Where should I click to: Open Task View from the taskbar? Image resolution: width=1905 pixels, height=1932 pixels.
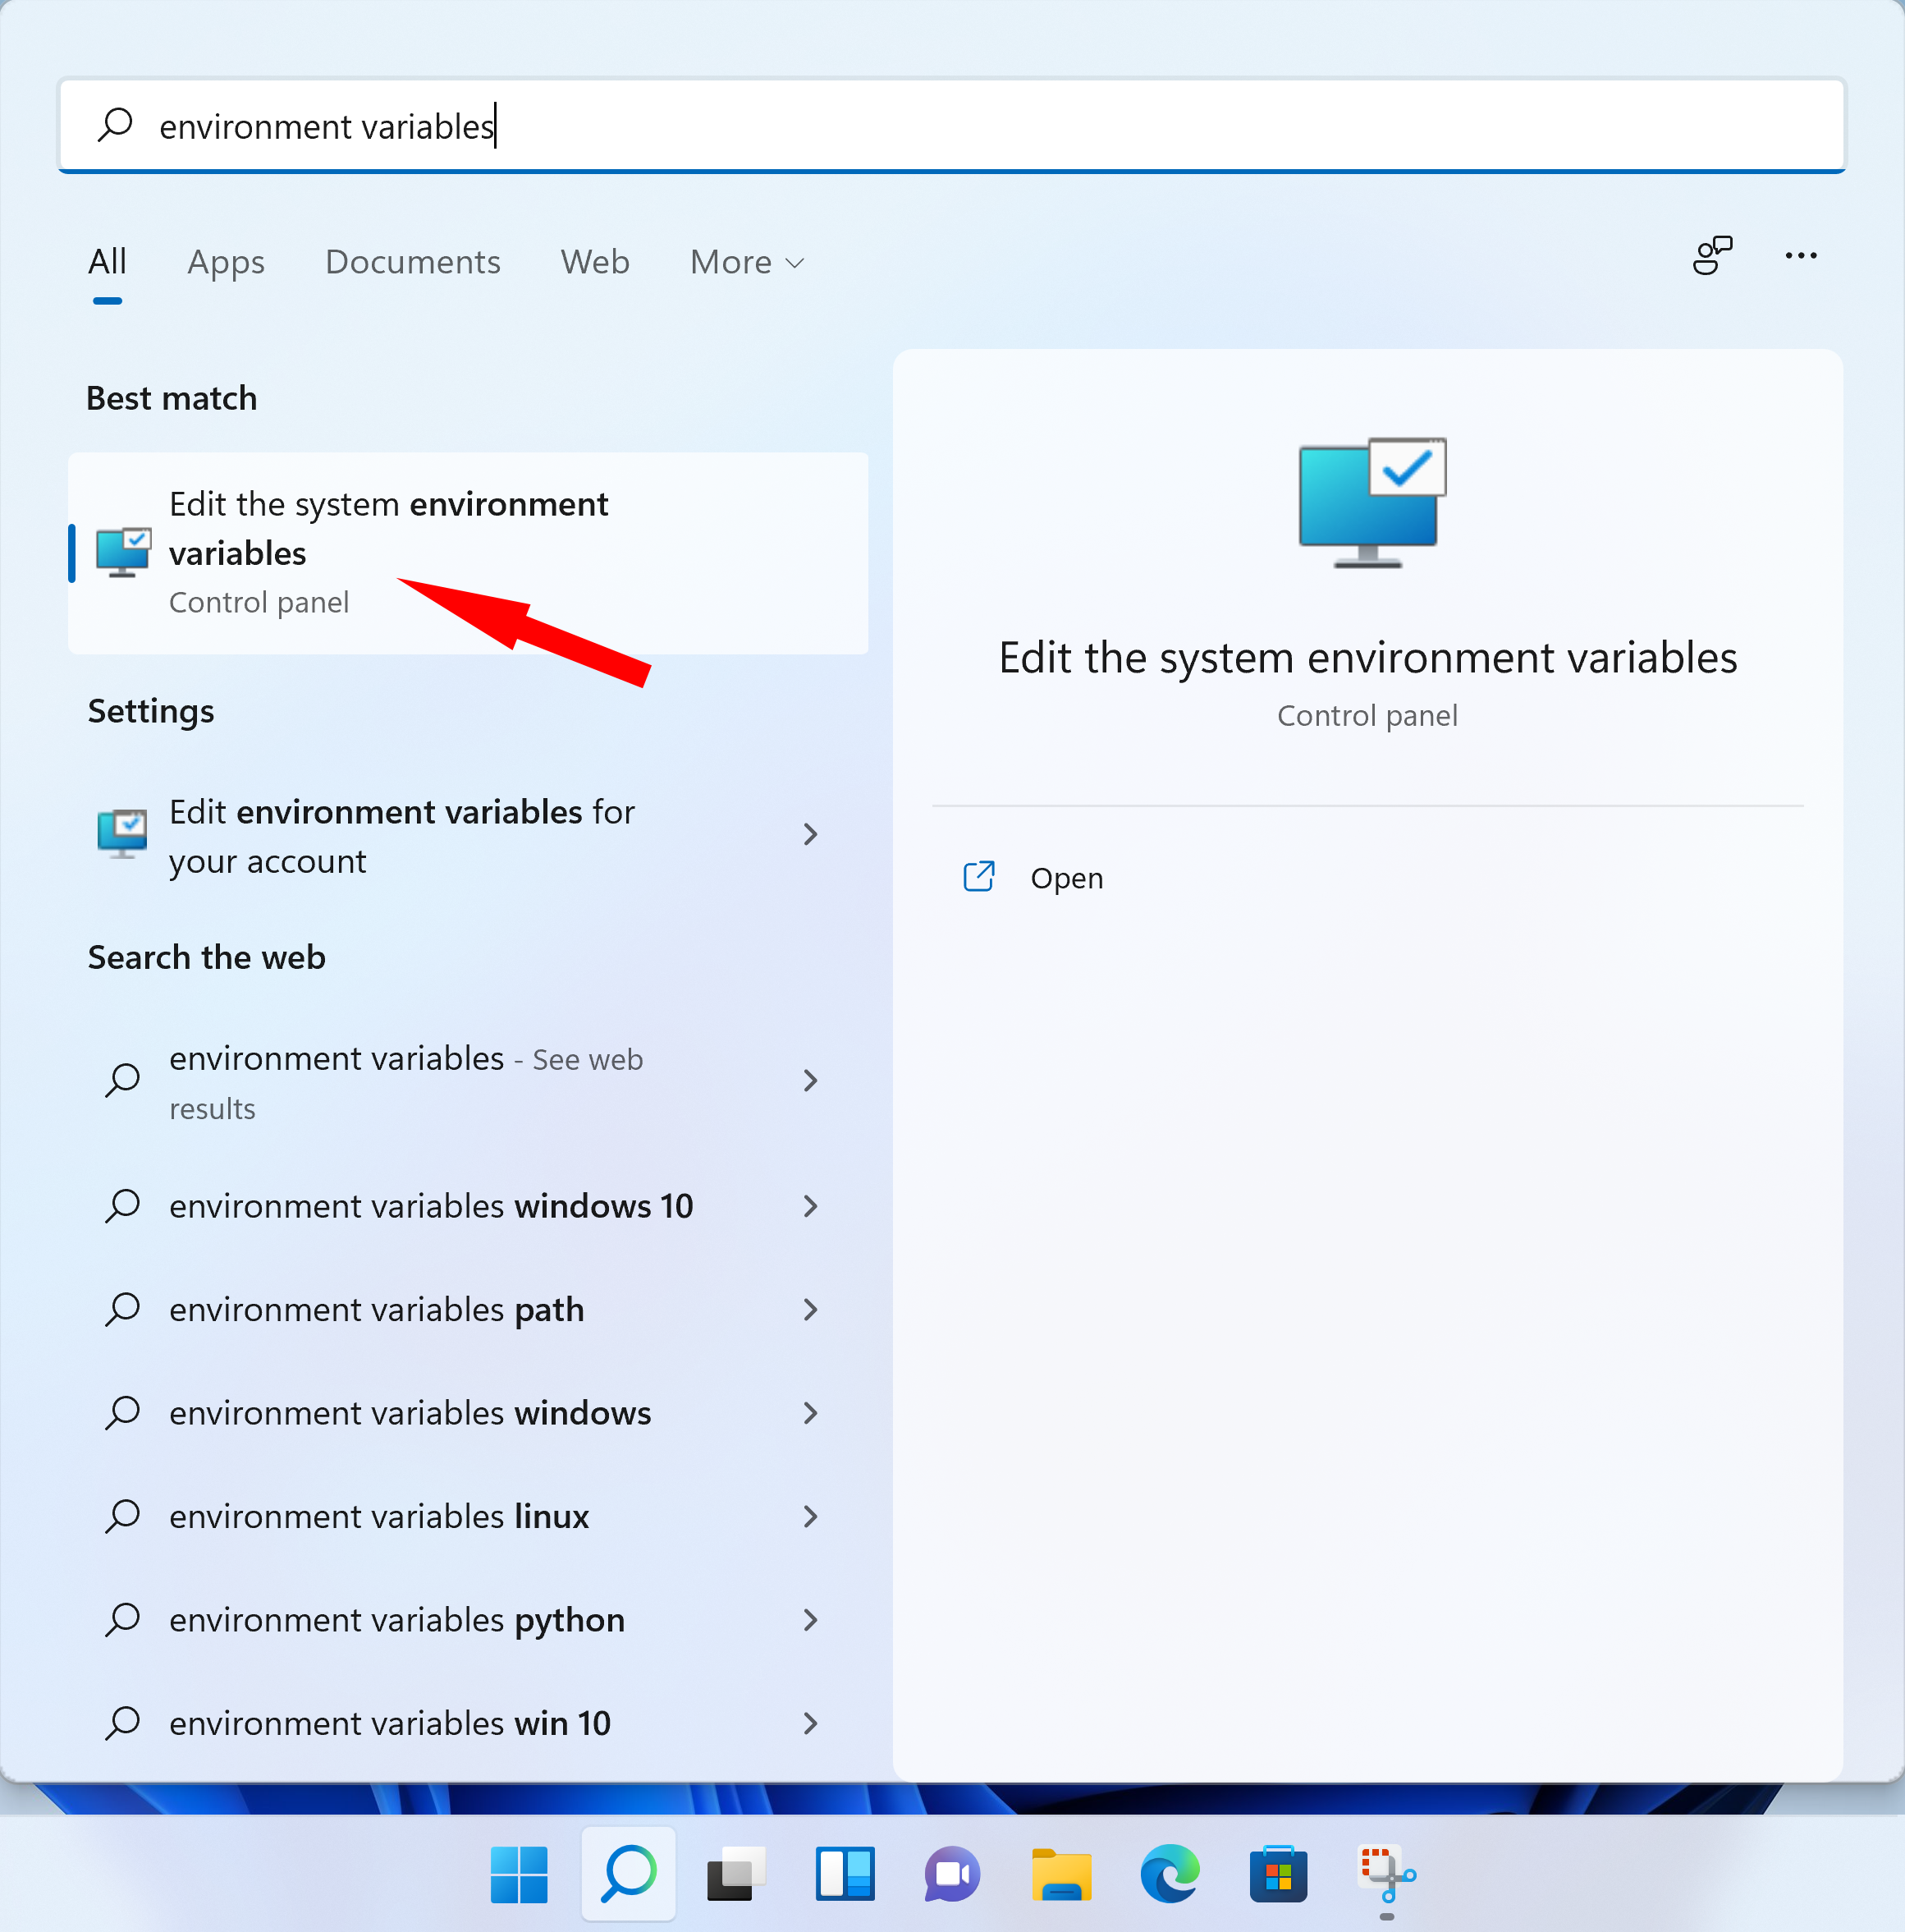[735, 1874]
